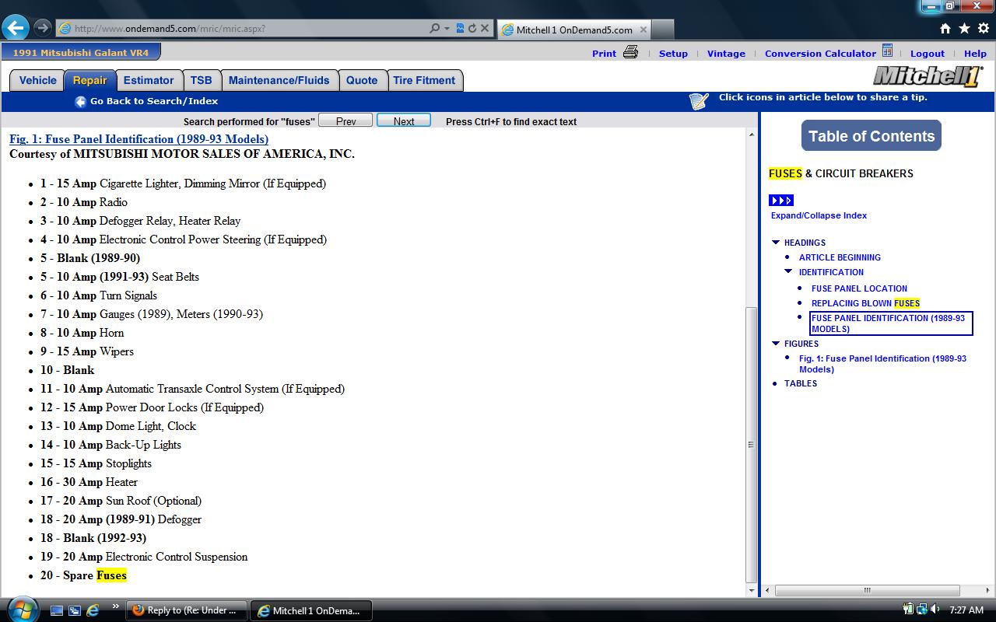Switch to the Firefox 'Reply to' taskbar window
996x622 pixels.
point(187,610)
